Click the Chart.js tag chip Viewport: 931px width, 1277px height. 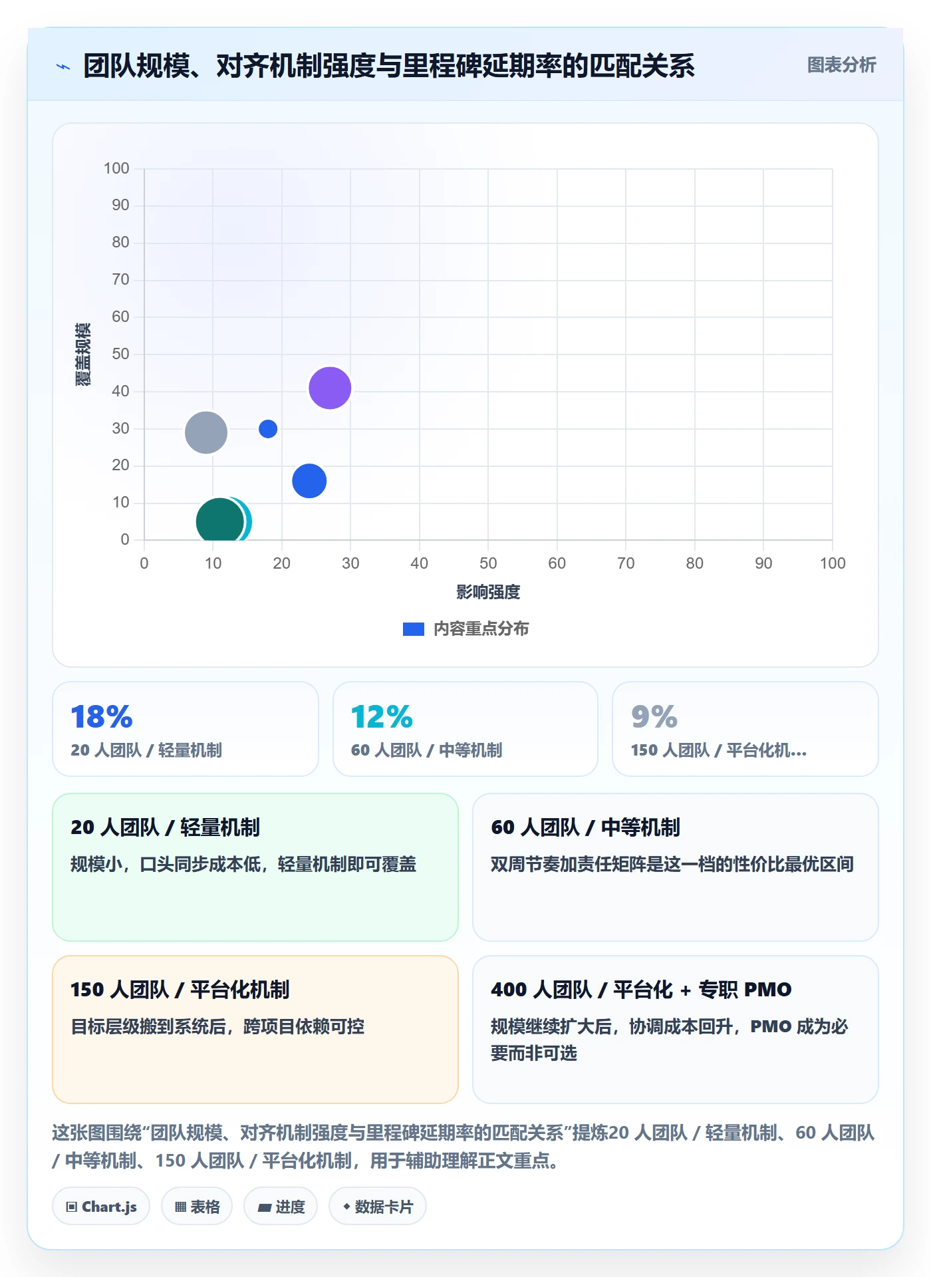click(x=101, y=1206)
